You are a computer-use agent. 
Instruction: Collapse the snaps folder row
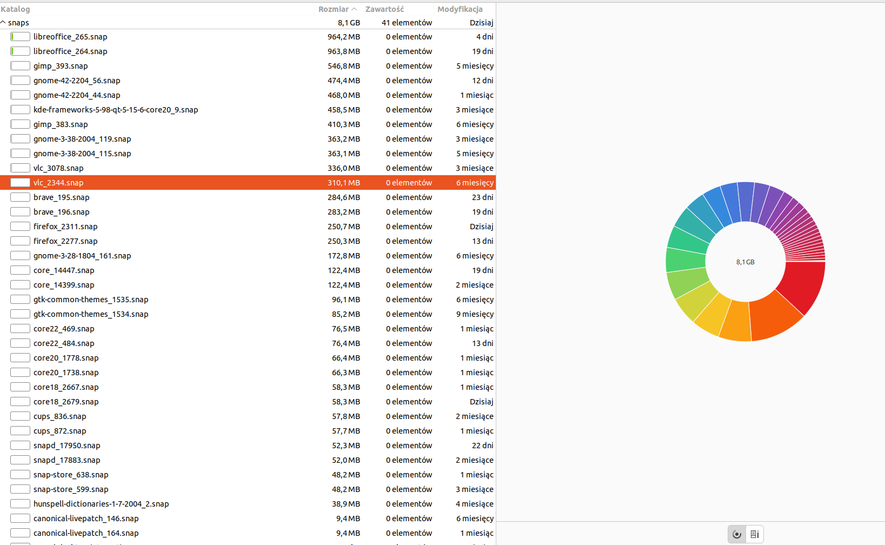pyautogui.click(x=3, y=23)
